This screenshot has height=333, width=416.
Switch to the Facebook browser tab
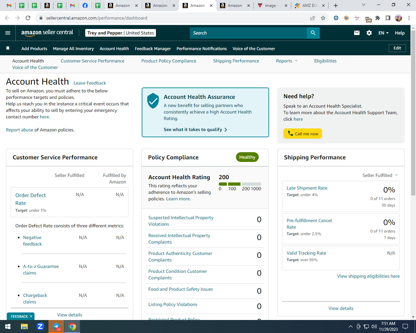tap(85, 6)
